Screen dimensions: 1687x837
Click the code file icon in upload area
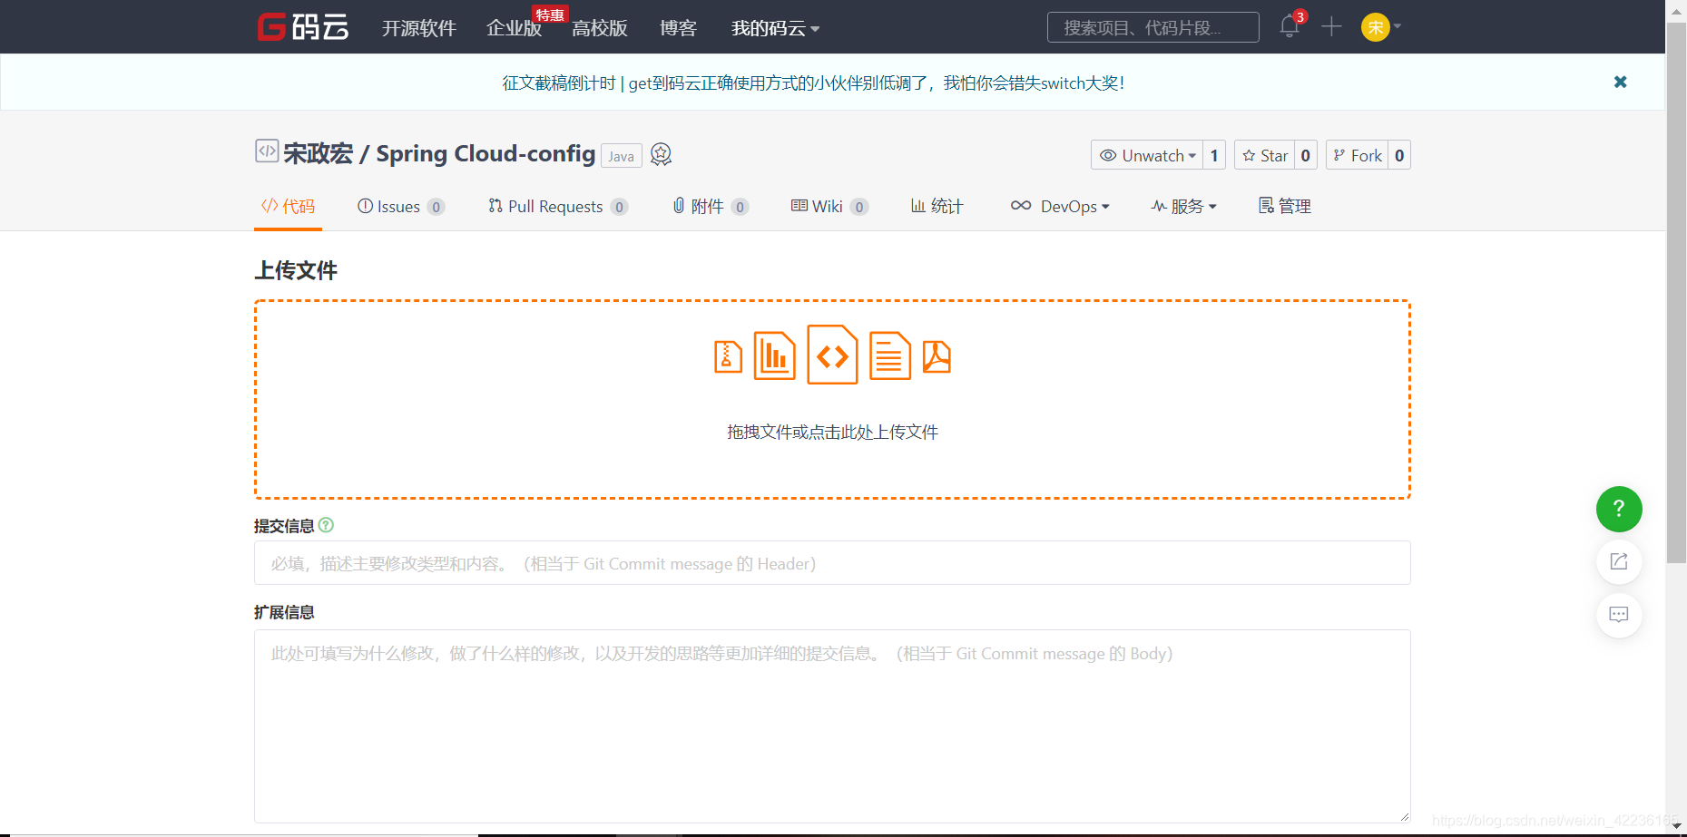point(832,355)
